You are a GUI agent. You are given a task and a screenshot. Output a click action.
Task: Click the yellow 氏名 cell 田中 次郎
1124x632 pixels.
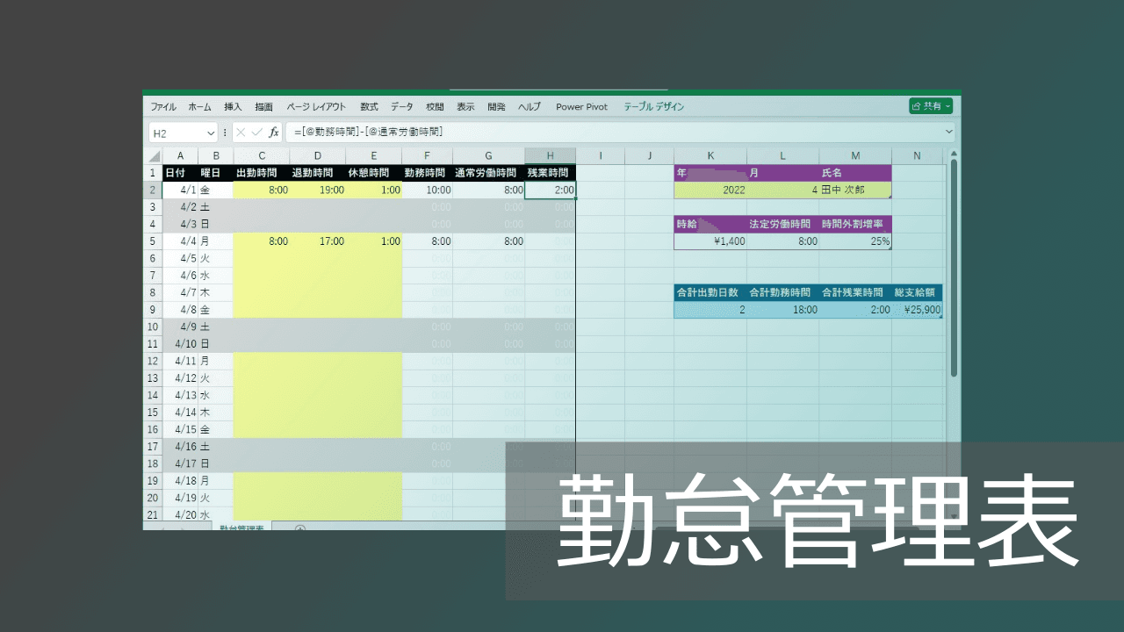(854, 190)
